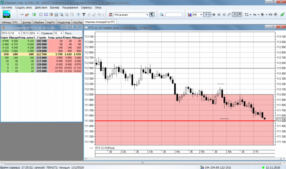Open the crosshair tool dropdown arrow
The image size is (286, 169).
tap(210, 15)
